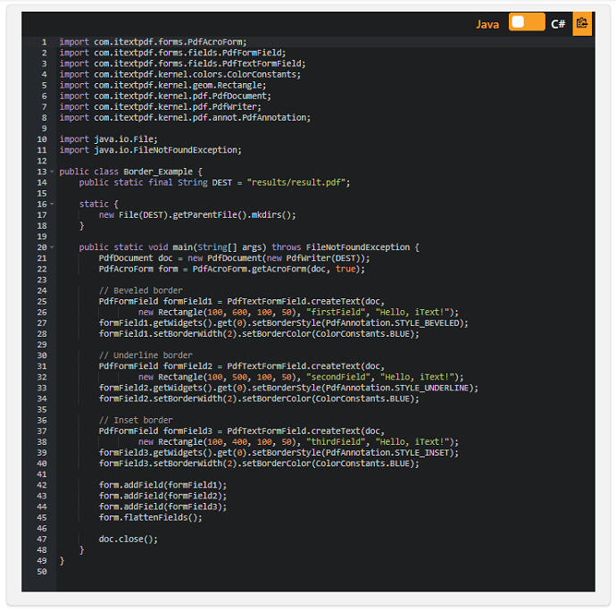
Task: Click the import PdfAnnotation line
Action: pos(185,118)
